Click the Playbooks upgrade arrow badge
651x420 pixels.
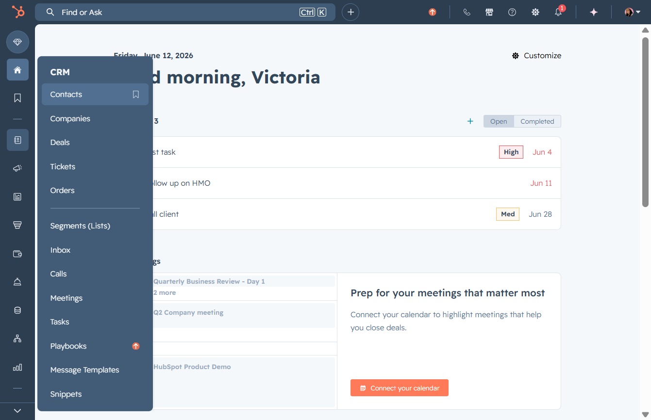tap(136, 346)
